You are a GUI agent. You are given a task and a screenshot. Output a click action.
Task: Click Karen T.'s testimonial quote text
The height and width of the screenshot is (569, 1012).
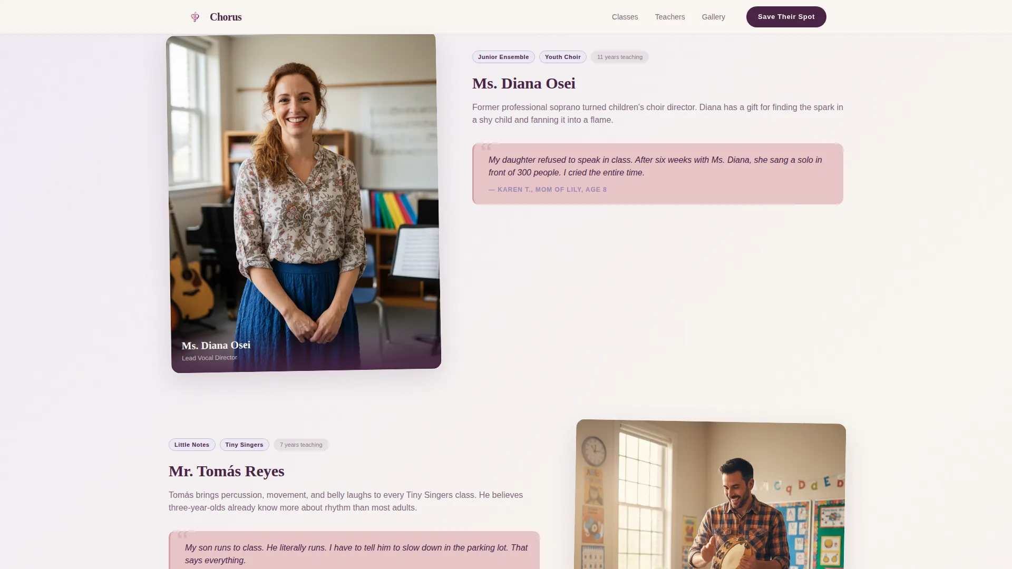pyautogui.click(x=655, y=166)
